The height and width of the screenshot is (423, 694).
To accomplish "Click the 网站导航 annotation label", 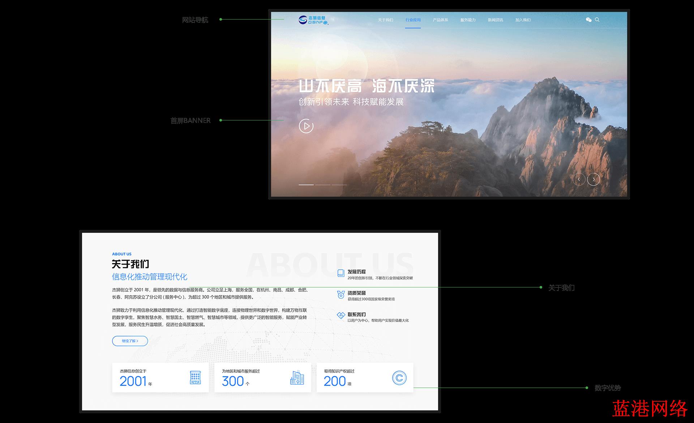I will point(195,20).
